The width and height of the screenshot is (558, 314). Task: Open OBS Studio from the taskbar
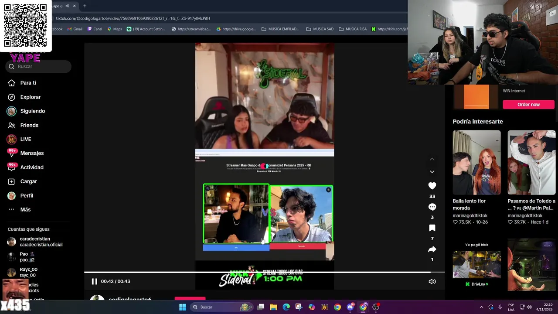[376, 307]
